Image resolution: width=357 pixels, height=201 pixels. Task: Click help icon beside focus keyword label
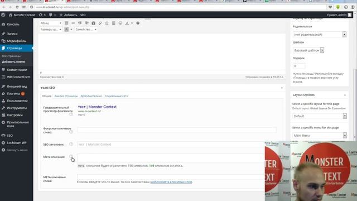click(71, 132)
